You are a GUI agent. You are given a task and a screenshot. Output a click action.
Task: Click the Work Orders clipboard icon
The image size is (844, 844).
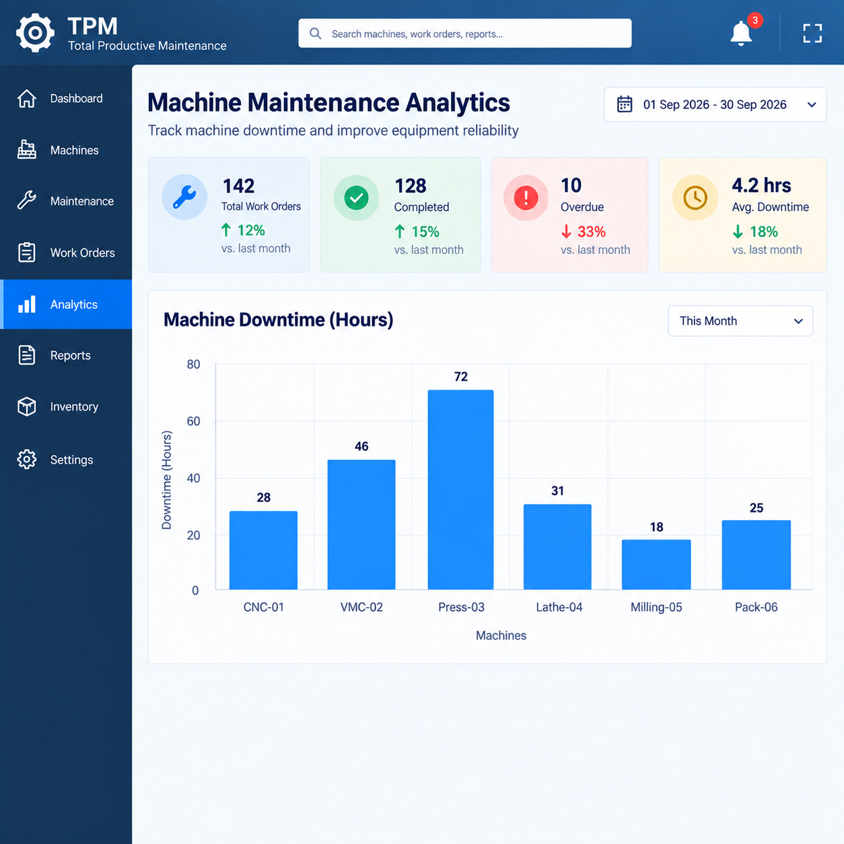[x=27, y=252]
